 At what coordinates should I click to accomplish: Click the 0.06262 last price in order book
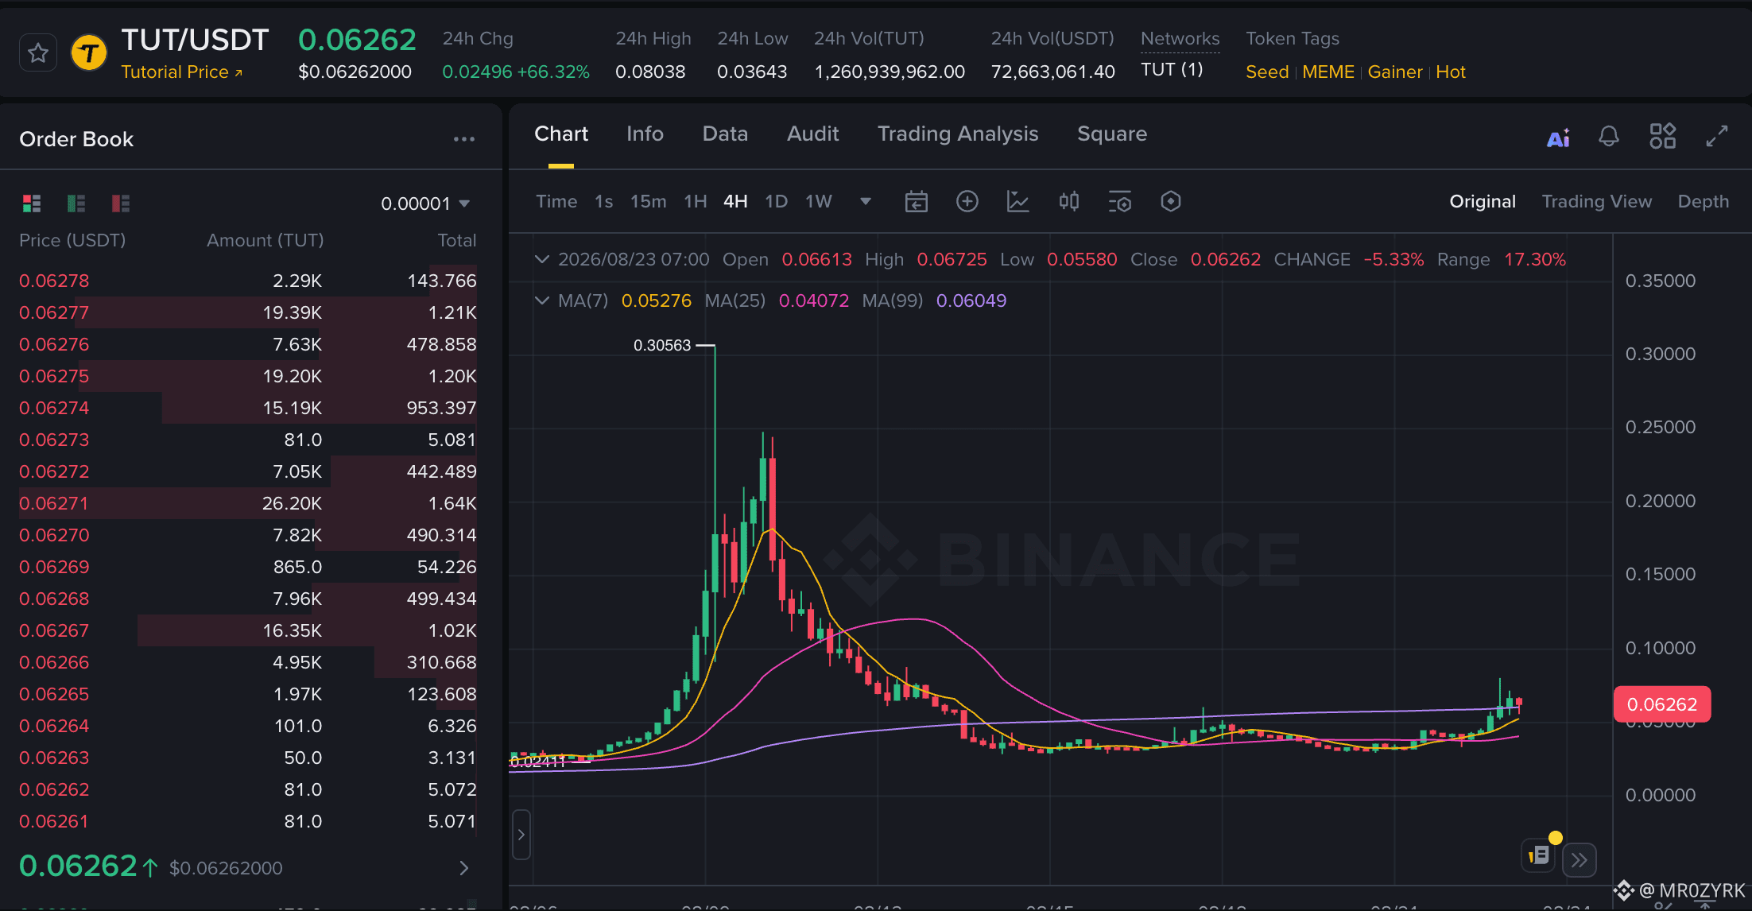[x=78, y=866]
